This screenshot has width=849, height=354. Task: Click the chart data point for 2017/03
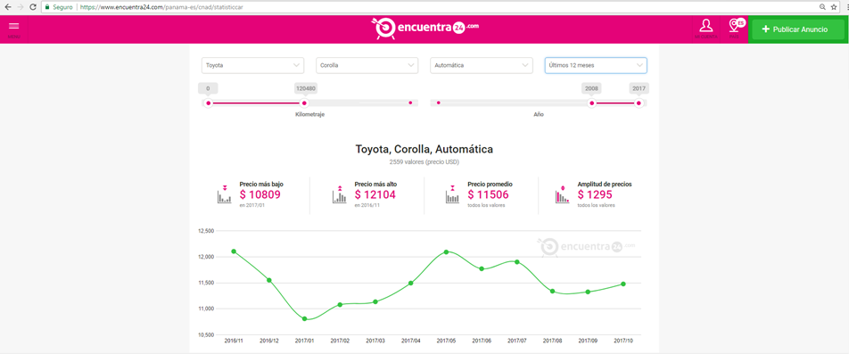pos(375,301)
